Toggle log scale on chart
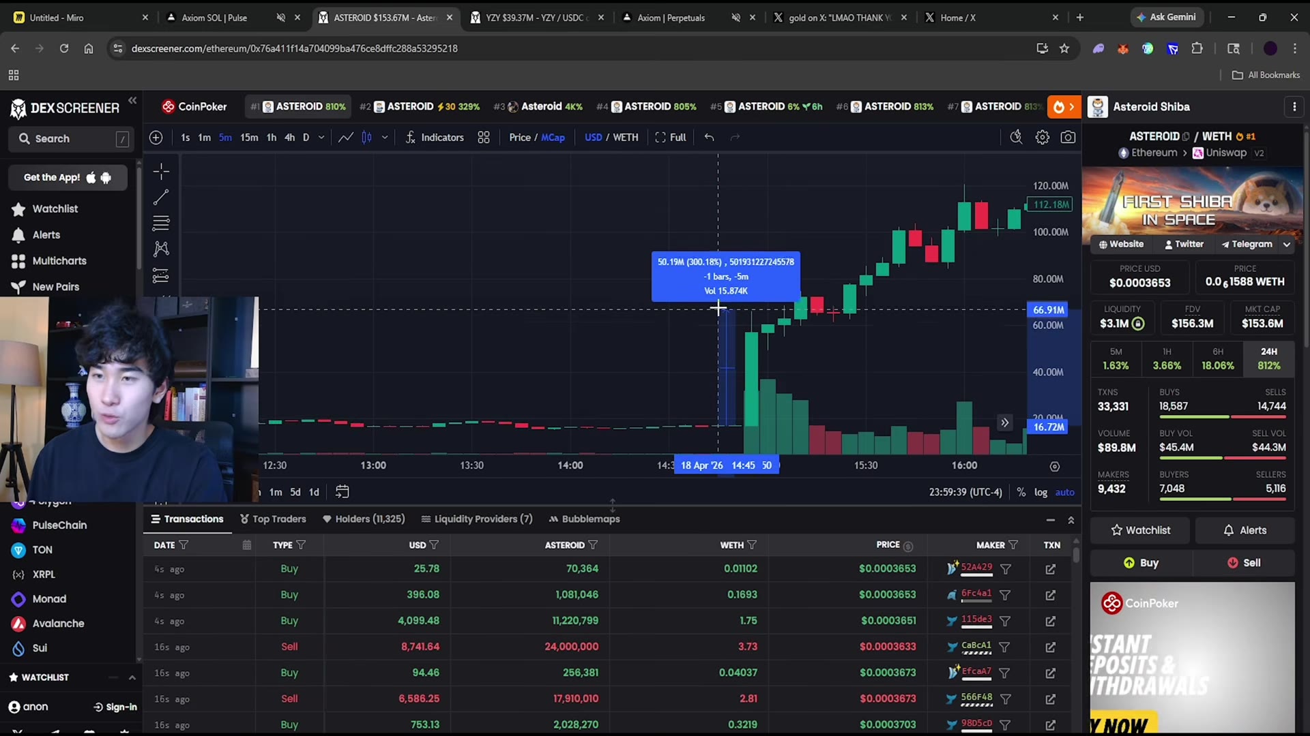Image resolution: width=1310 pixels, height=736 pixels. (x=1040, y=492)
